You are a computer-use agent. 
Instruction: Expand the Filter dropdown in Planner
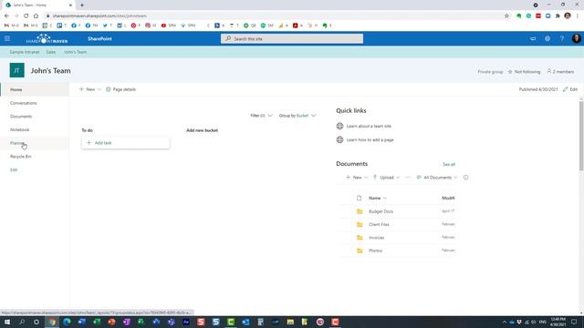click(x=262, y=116)
